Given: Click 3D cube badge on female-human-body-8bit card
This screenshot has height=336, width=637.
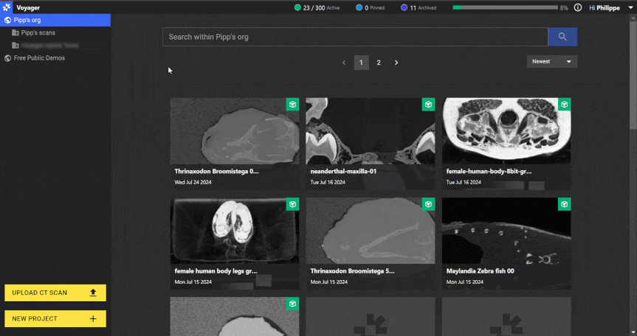Looking at the screenshot, I should [x=564, y=105].
